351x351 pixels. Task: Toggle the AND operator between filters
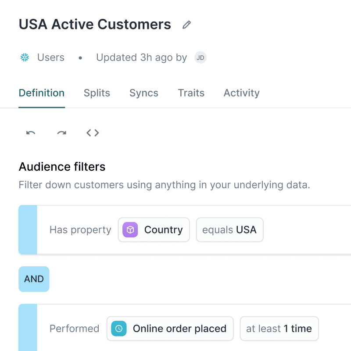[x=34, y=279]
